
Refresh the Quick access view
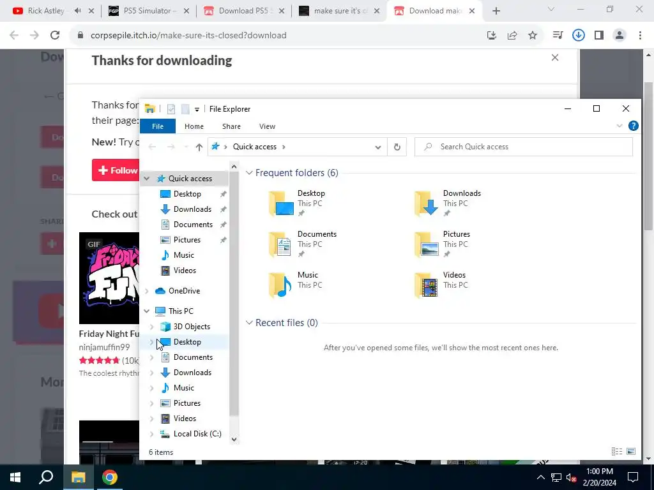tap(397, 147)
